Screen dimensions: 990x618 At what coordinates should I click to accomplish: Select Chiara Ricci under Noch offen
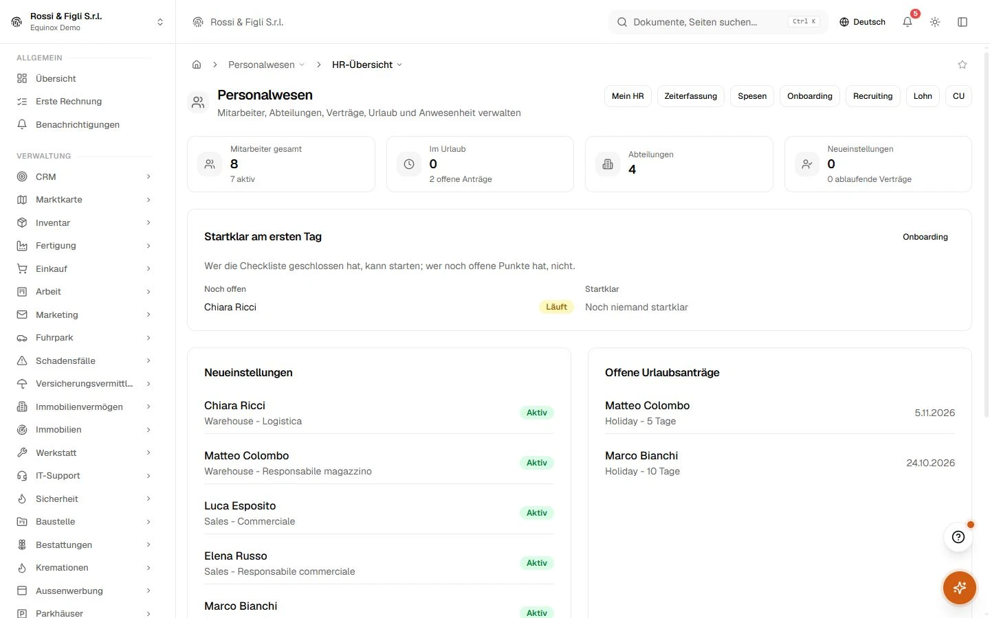(230, 307)
